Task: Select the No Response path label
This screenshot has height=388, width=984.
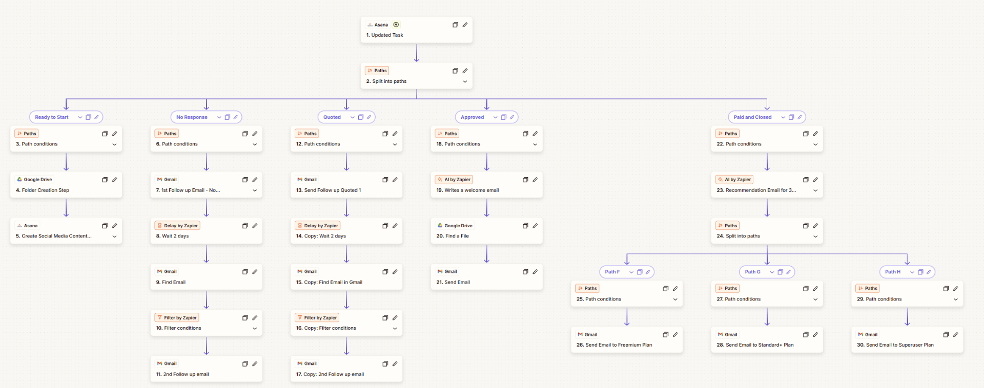Action: [x=192, y=117]
